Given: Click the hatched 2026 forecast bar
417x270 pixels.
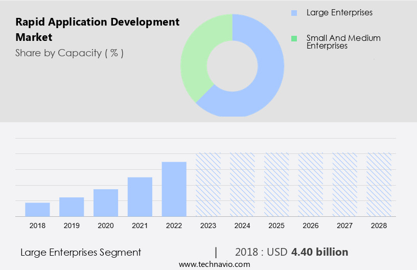Looking at the screenshot, I should pyautogui.click(x=311, y=185).
